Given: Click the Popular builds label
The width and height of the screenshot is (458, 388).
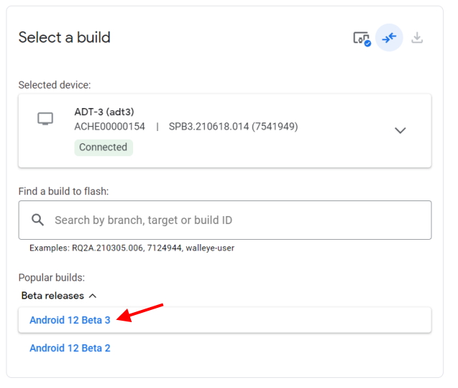Looking at the screenshot, I should [52, 278].
